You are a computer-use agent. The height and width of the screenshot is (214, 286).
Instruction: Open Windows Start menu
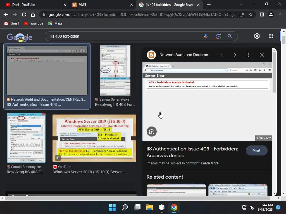click(x=112, y=207)
